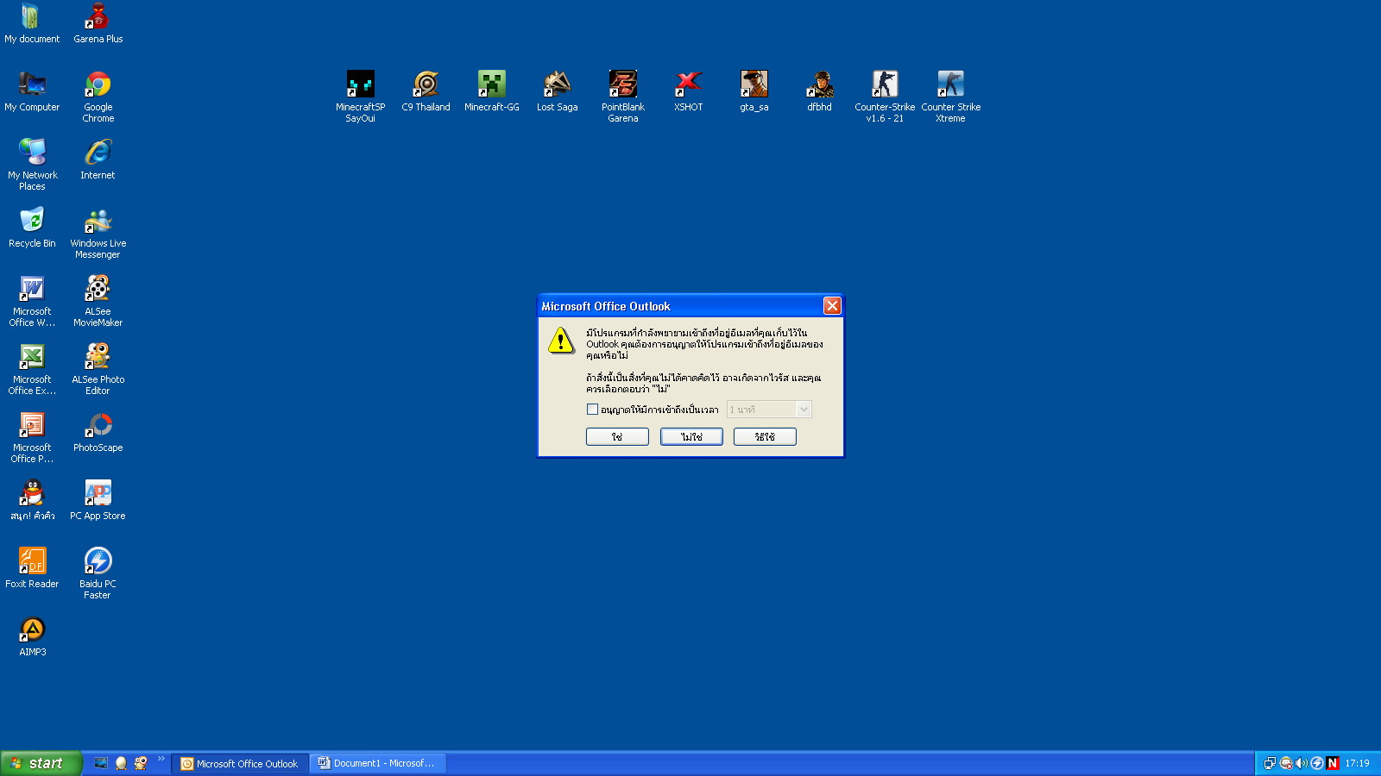
Task: Tick the allow-access-duration checkbox in the Outlook dialog
Action: coord(592,410)
